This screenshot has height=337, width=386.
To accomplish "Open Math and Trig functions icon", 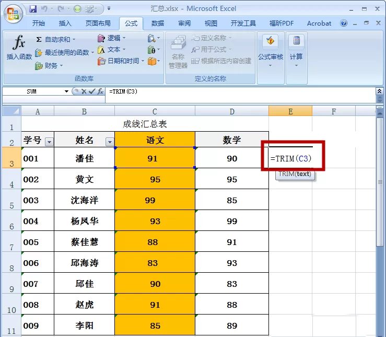I will coord(154,50).
